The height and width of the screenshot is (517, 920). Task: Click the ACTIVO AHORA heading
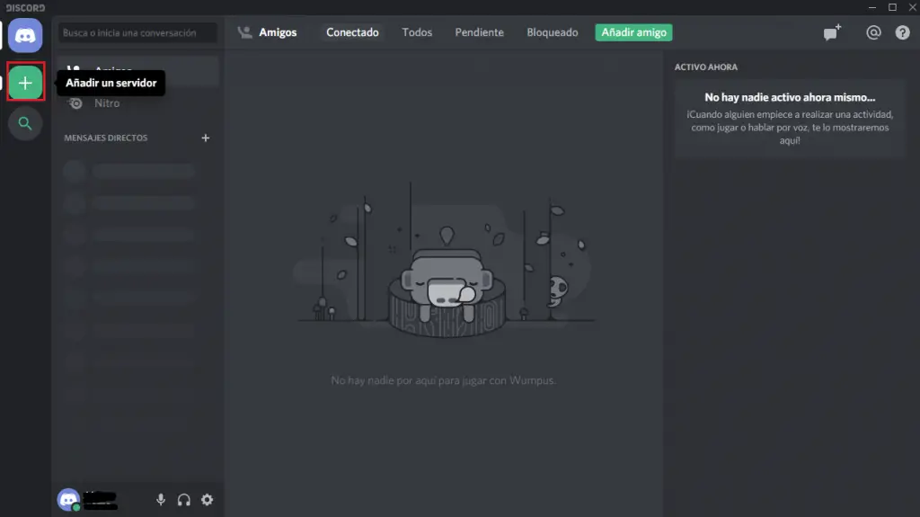(x=706, y=67)
